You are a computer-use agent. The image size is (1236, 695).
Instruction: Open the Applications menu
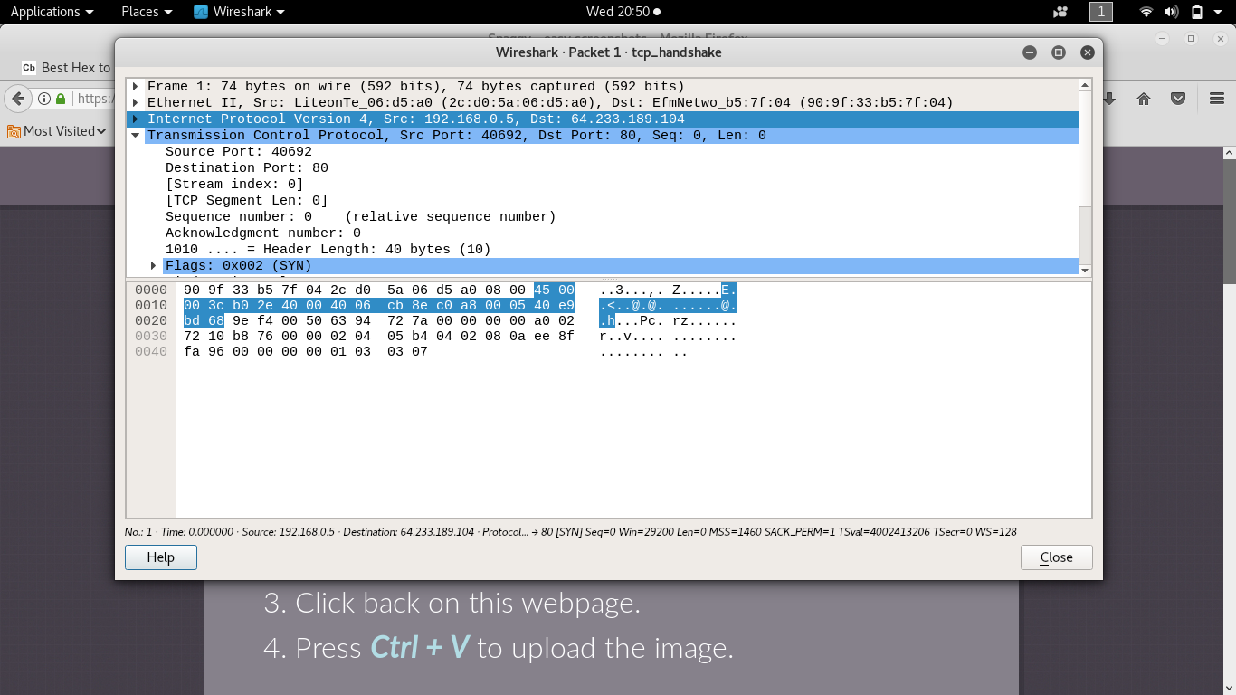click(52, 12)
